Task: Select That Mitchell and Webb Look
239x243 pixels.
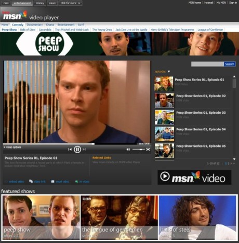Action: [72, 30]
